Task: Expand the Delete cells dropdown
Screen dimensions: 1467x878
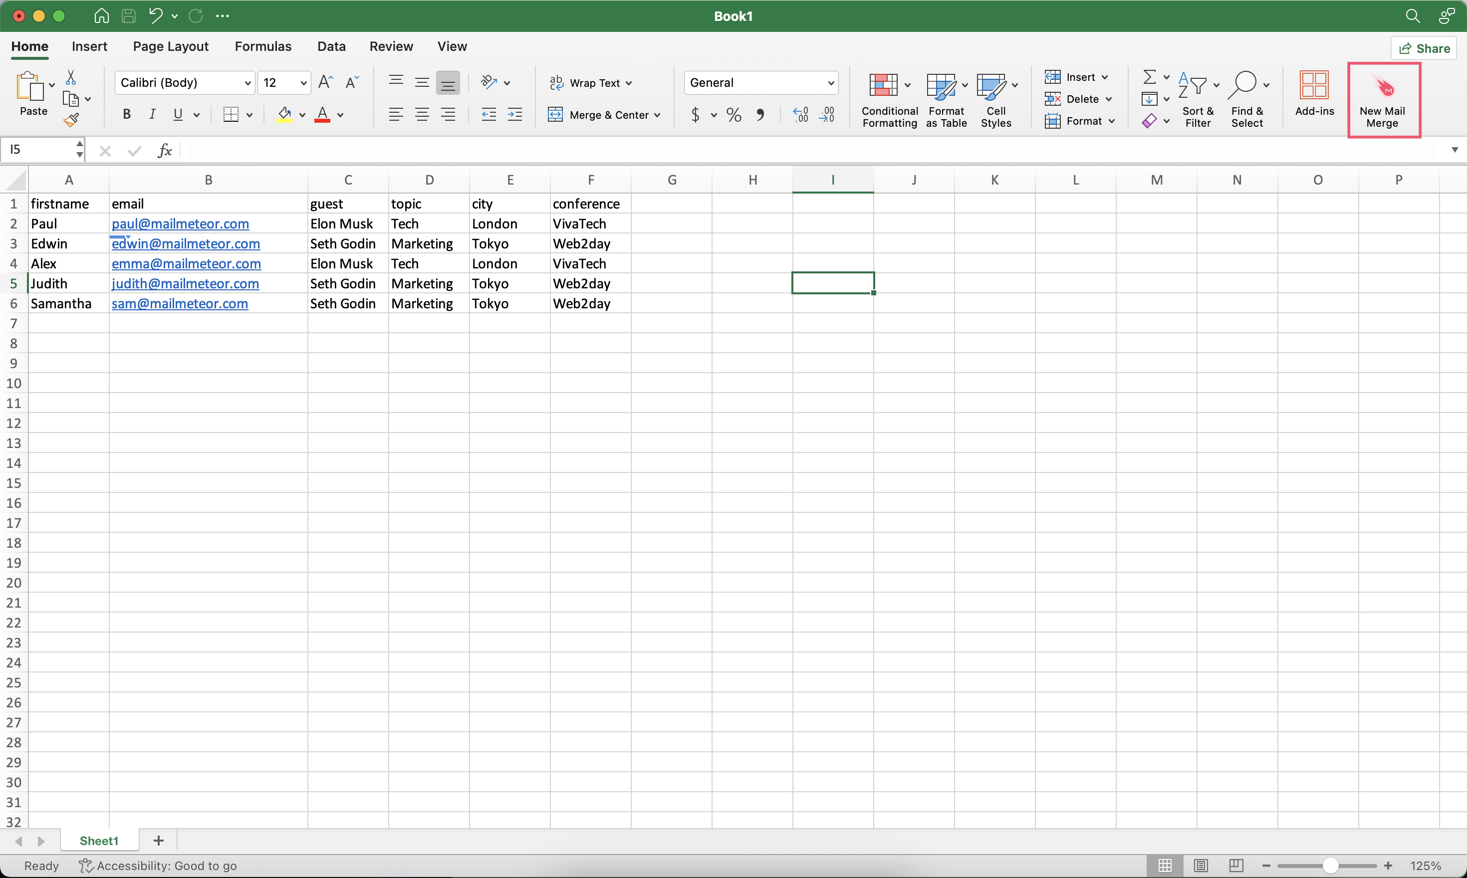Action: 1109,99
